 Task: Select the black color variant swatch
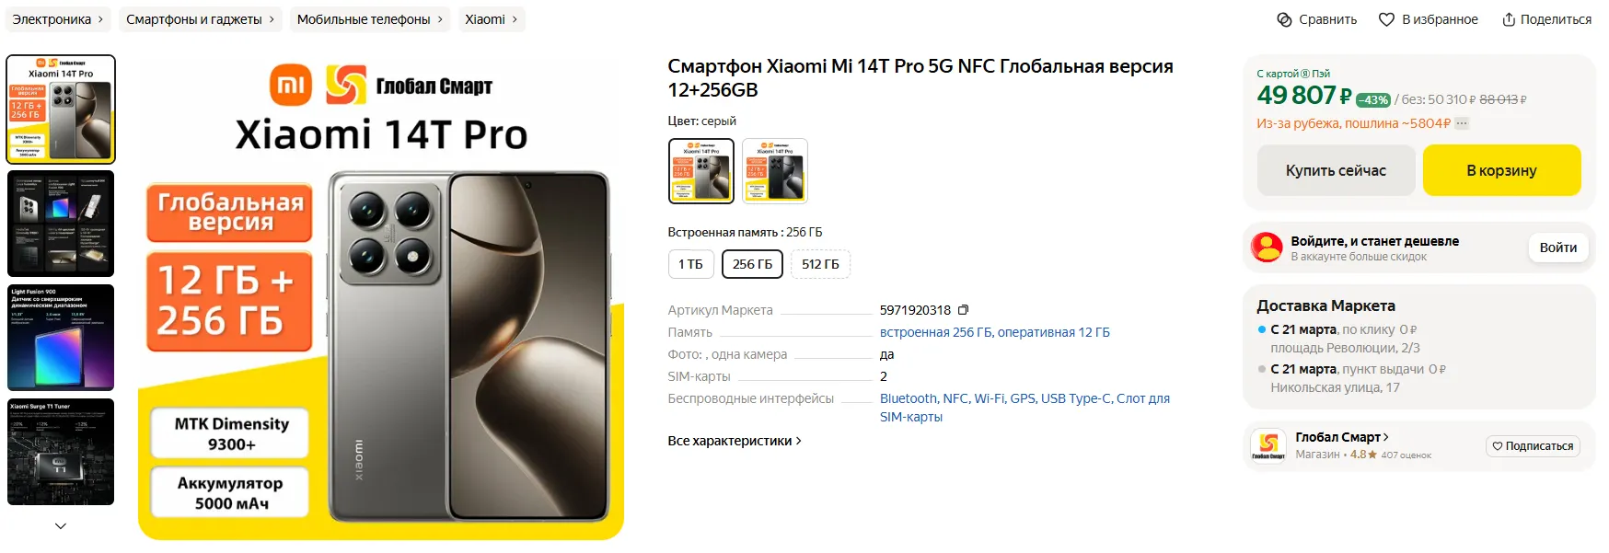pyautogui.click(x=775, y=170)
